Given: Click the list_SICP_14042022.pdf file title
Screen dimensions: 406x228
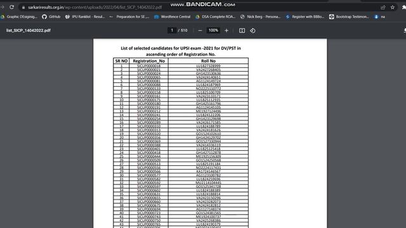Looking at the screenshot, I should 28,30.
